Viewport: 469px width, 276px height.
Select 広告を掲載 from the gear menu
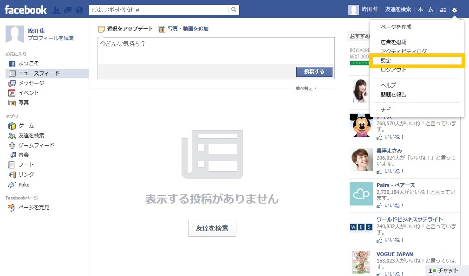point(393,42)
